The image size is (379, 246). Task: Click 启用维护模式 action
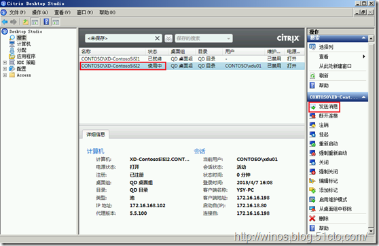point(333,199)
